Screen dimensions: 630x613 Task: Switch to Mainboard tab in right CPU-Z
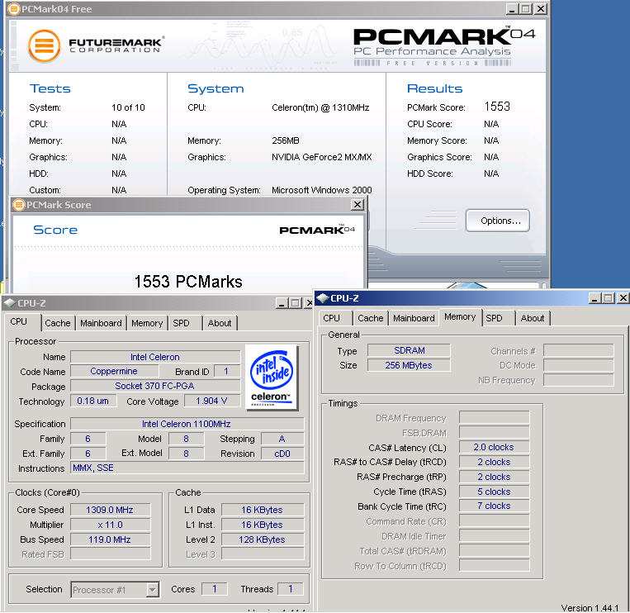pos(414,318)
